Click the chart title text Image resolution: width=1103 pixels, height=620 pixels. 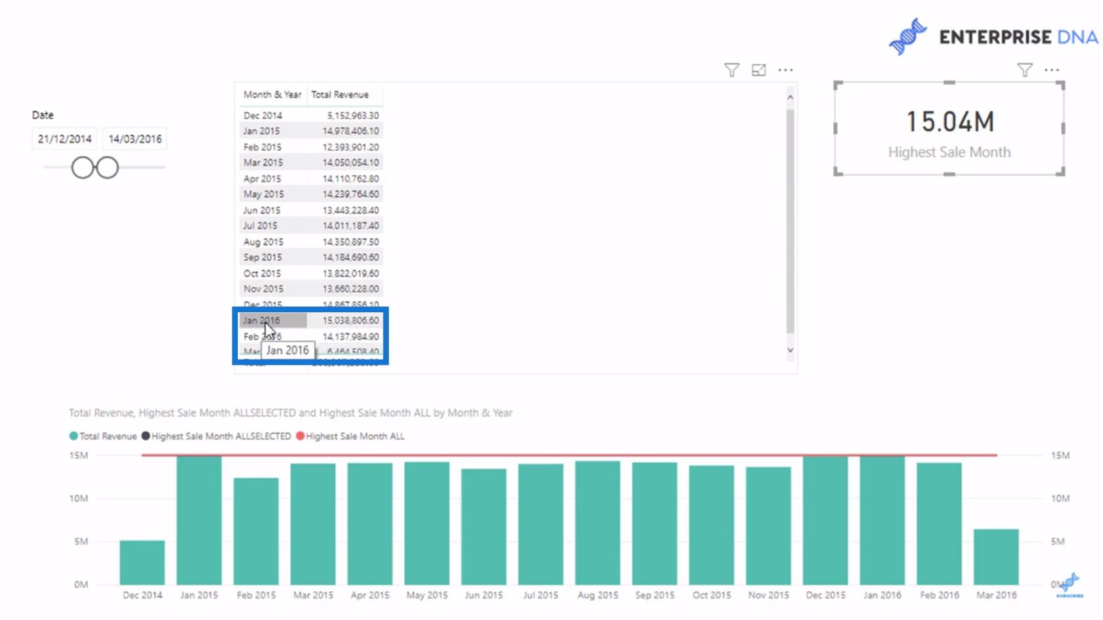pyautogui.click(x=290, y=413)
